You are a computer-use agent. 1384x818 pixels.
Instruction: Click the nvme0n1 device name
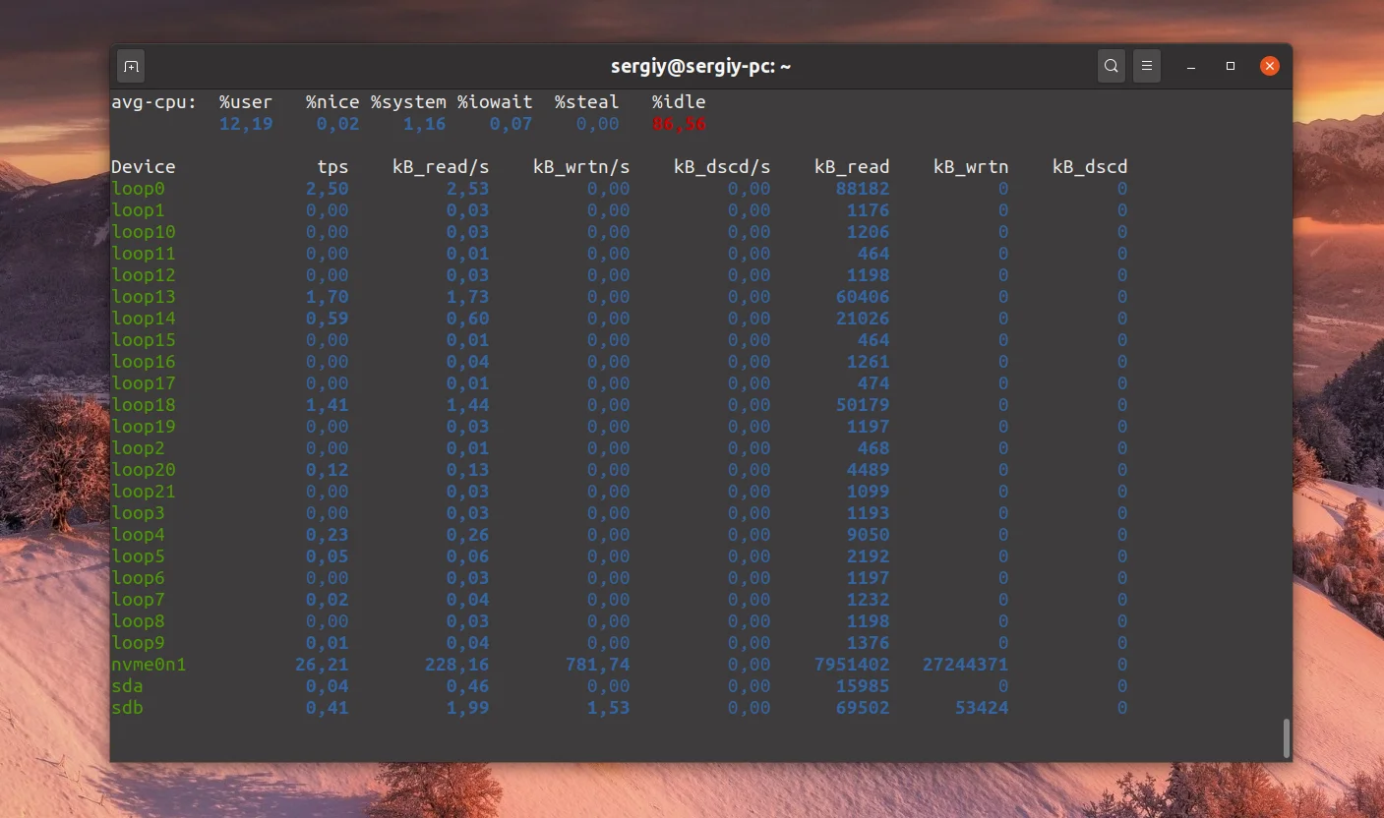[149, 665]
